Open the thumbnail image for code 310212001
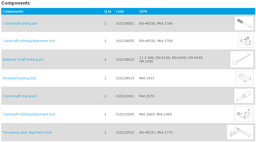This screenshot has height=142, width=256. 244,96
